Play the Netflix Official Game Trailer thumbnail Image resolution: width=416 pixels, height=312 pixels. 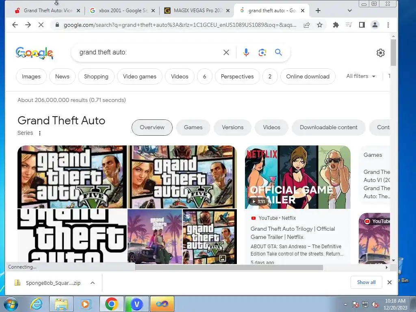(298, 177)
